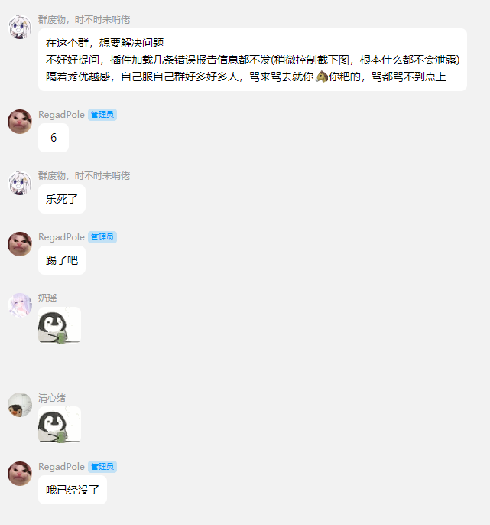
Task: Open the anime avatar beside the "乐死了" message
Action: (x=20, y=183)
